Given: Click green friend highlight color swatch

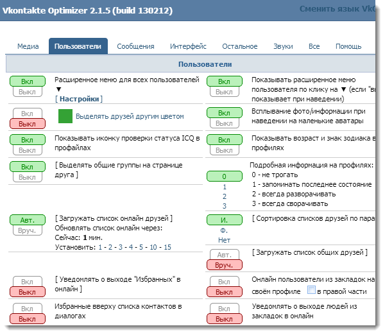Looking at the screenshot, I should pos(65,116).
